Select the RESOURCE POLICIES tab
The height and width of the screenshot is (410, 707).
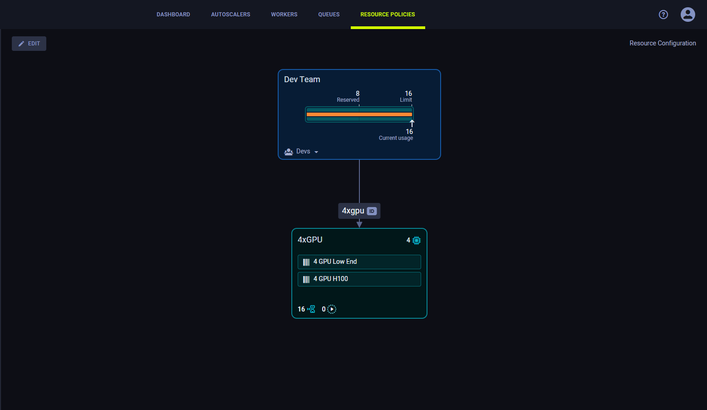click(x=388, y=14)
